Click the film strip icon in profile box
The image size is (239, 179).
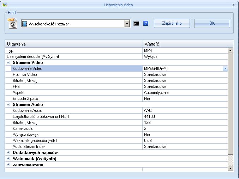pos(24,24)
